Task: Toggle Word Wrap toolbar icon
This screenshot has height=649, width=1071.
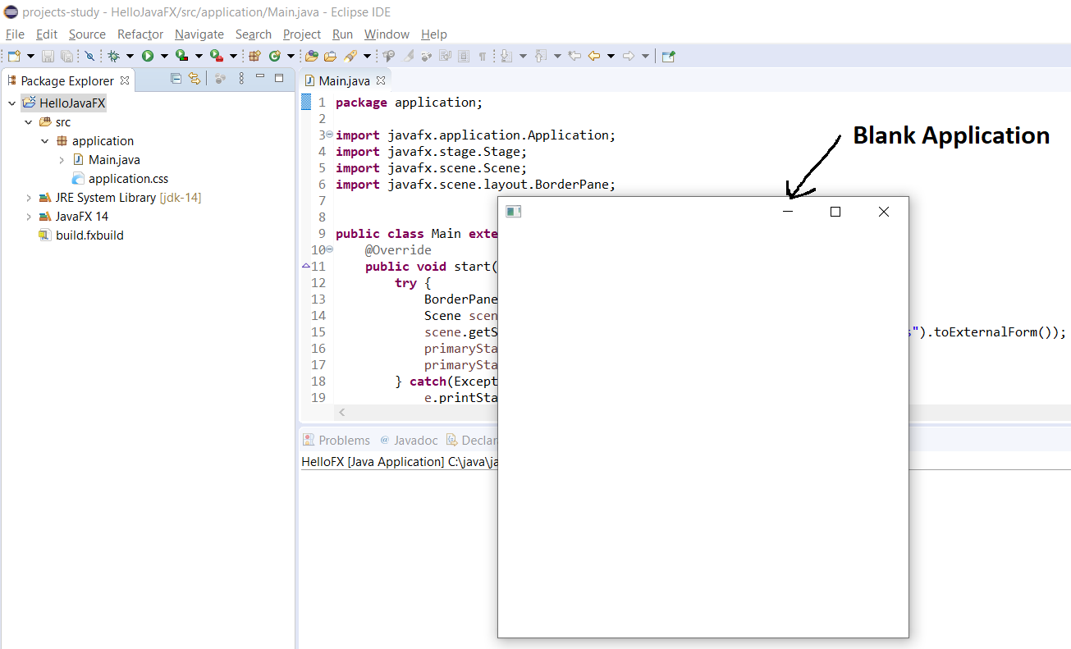Action: 445,56
